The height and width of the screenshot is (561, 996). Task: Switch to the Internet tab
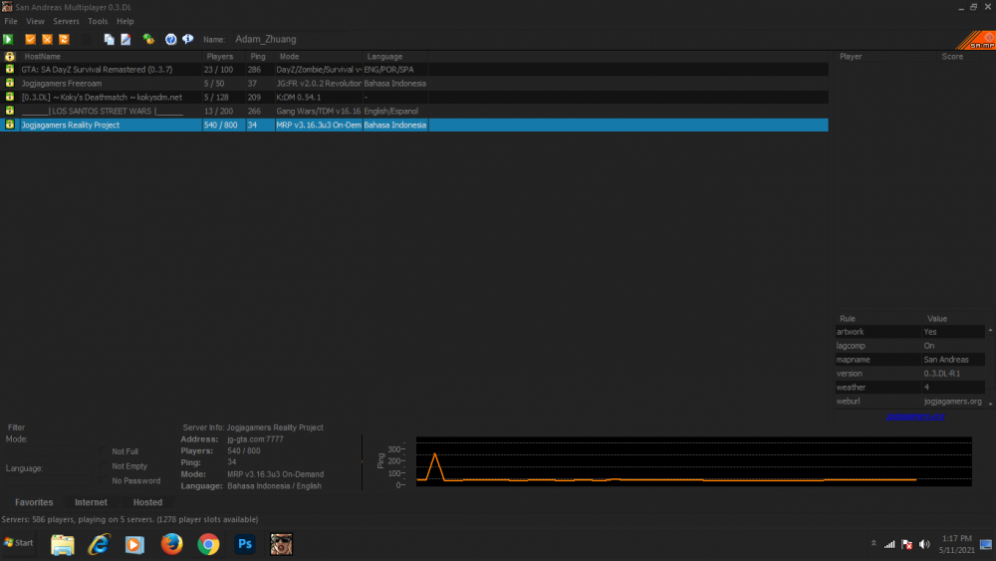point(91,502)
